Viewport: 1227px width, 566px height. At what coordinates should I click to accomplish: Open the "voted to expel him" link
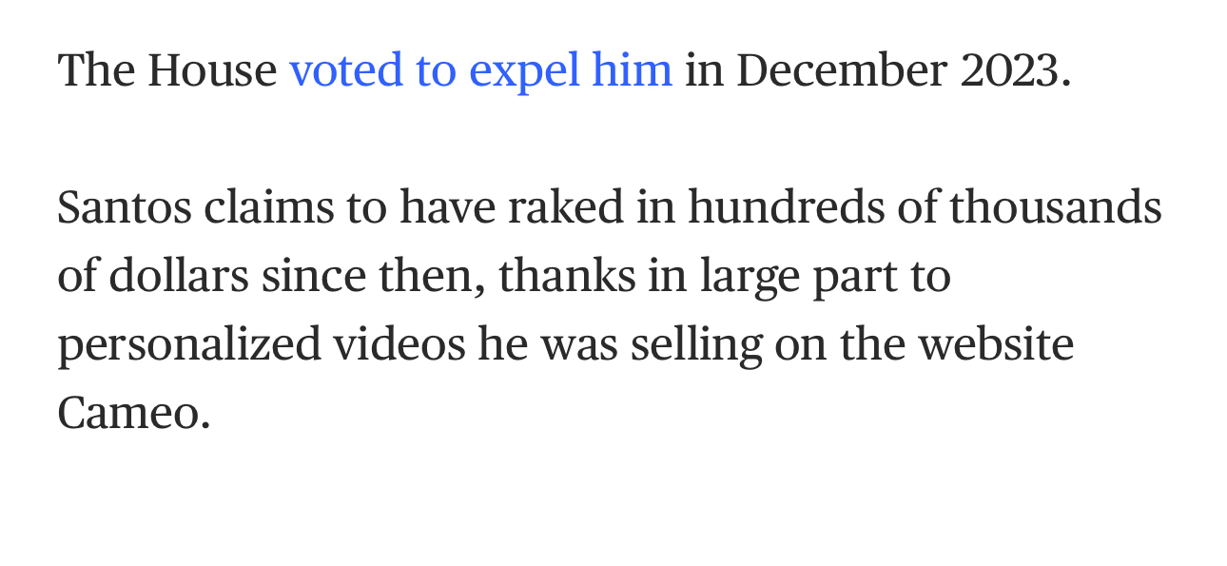(480, 71)
